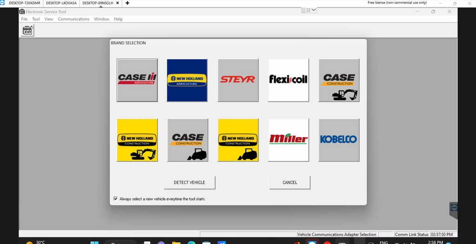This screenshot has height=244, width=476.
Task: Choose the New Holland Agriculture brand tile
Action: pos(187,80)
